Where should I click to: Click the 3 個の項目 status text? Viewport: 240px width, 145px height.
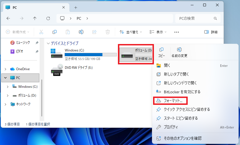12,124
